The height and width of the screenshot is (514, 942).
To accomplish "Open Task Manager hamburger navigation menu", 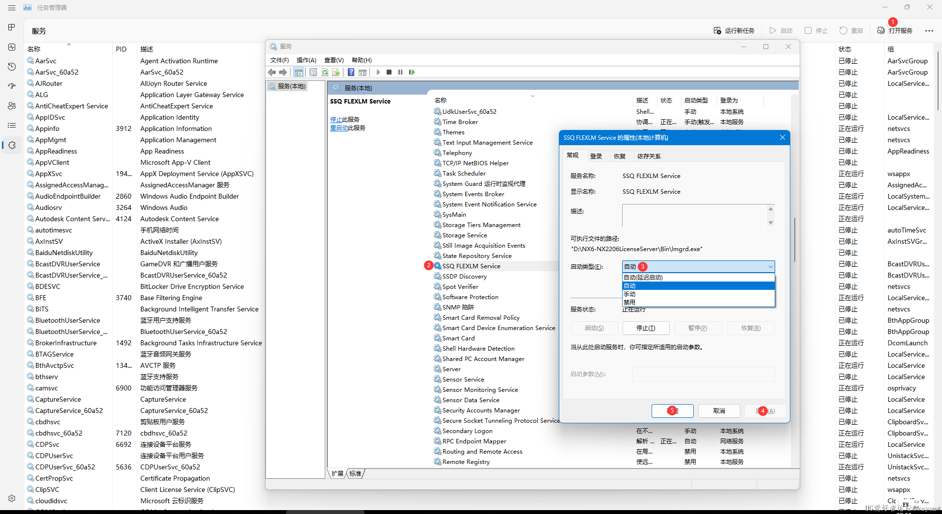I will [12, 8].
